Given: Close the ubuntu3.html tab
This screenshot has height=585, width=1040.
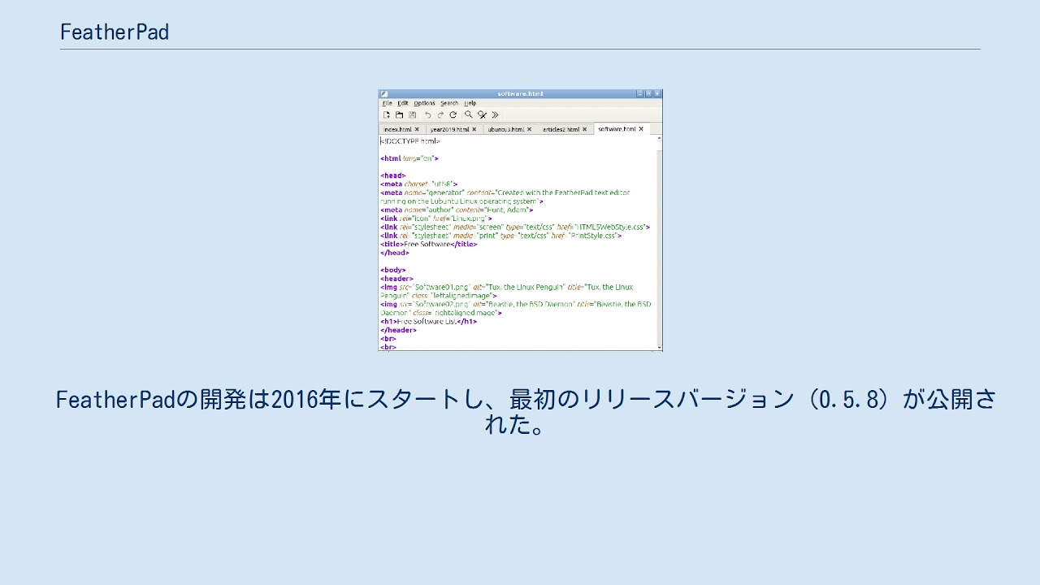Looking at the screenshot, I should coord(529,129).
